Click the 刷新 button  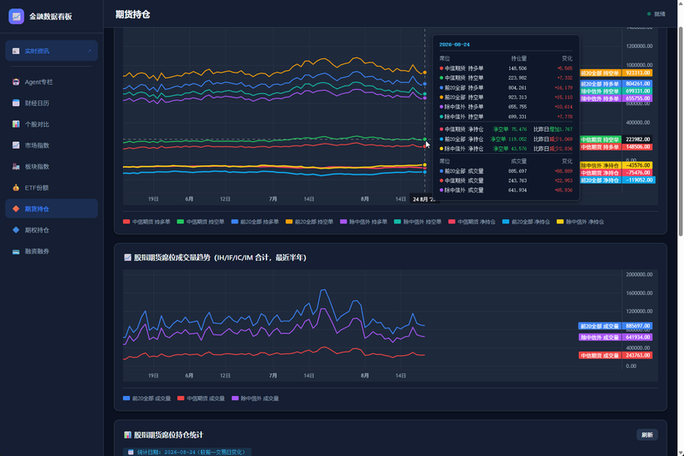coord(647,435)
